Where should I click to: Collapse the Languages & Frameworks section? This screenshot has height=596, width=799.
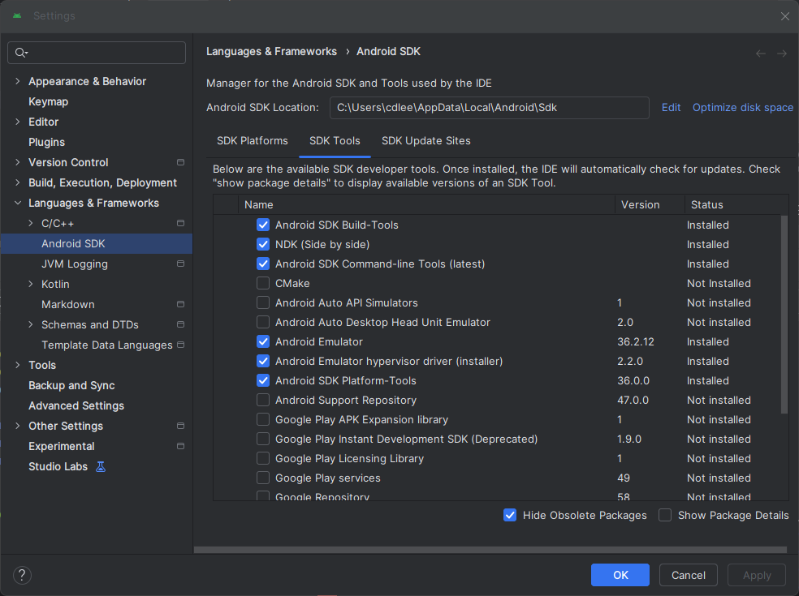click(18, 204)
